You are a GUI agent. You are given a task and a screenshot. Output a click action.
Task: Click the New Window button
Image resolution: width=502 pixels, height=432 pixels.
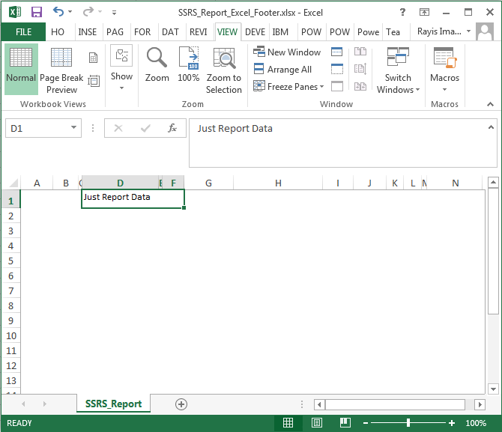287,52
